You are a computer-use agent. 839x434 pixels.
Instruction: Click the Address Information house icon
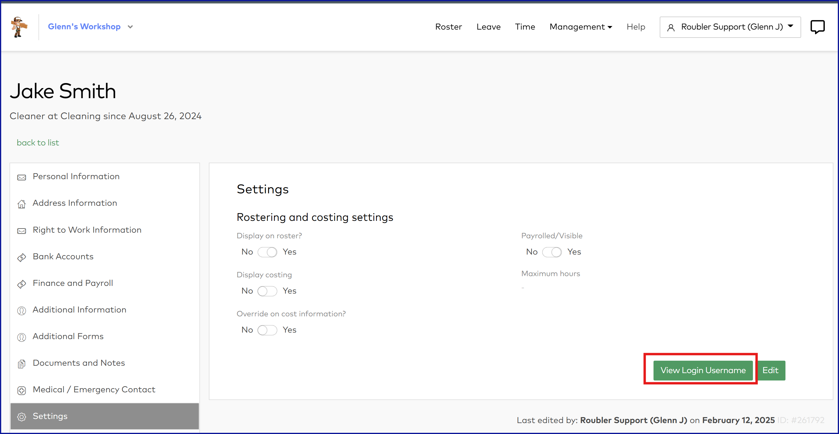pos(22,204)
